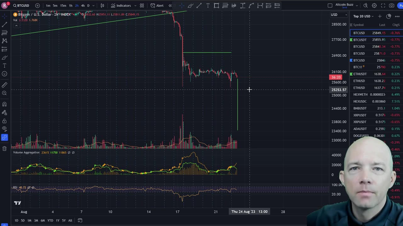Image resolution: width=403 pixels, height=226 pixels.
Task: Open the BTCUSD symbol search
Action: click(x=21, y=5)
